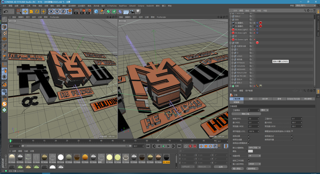Click the 保存预设 button
320x174 pixels.
(x=252, y=169)
